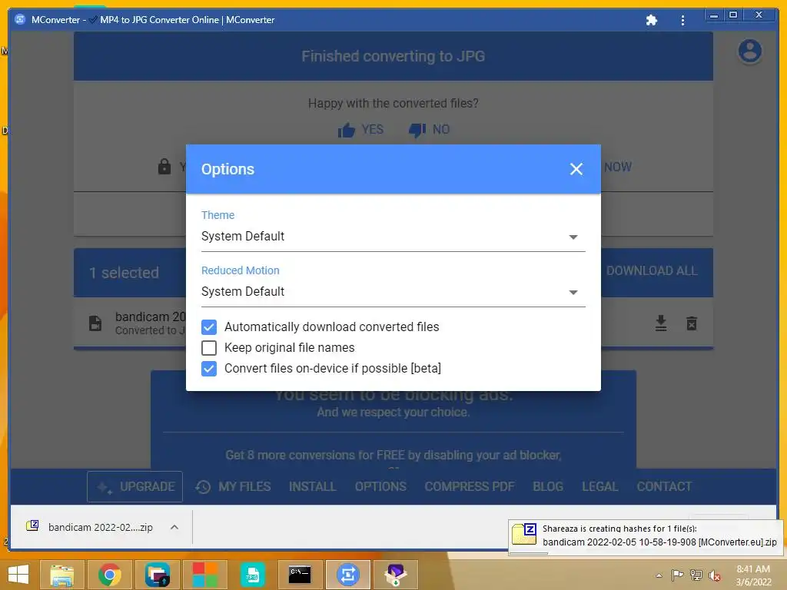Viewport: 787px width, 590px height.
Task: Select INSTALL in the footer menu
Action: pos(312,486)
